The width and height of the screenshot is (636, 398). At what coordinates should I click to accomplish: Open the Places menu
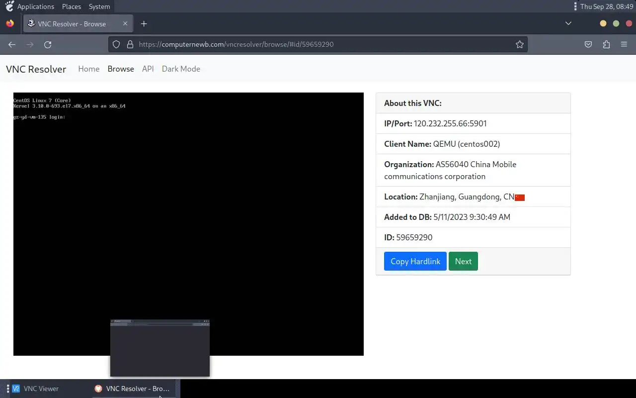pyautogui.click(x=72, y=6)
